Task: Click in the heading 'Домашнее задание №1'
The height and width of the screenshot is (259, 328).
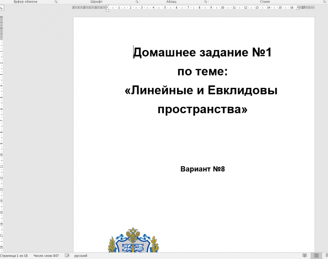Action: pos(202,52)
